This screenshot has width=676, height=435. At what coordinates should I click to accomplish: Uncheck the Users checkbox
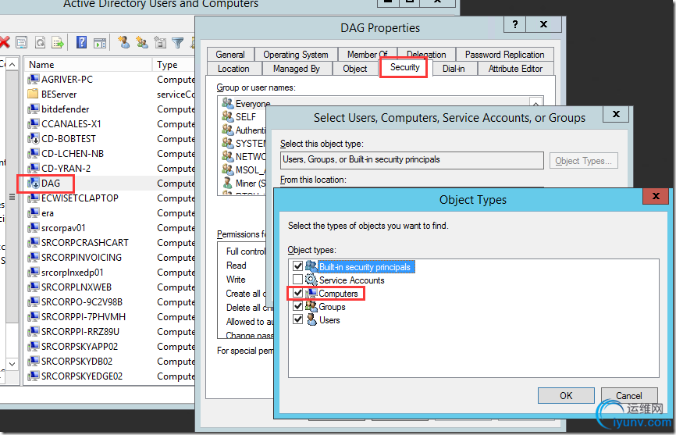pos(297,319)
